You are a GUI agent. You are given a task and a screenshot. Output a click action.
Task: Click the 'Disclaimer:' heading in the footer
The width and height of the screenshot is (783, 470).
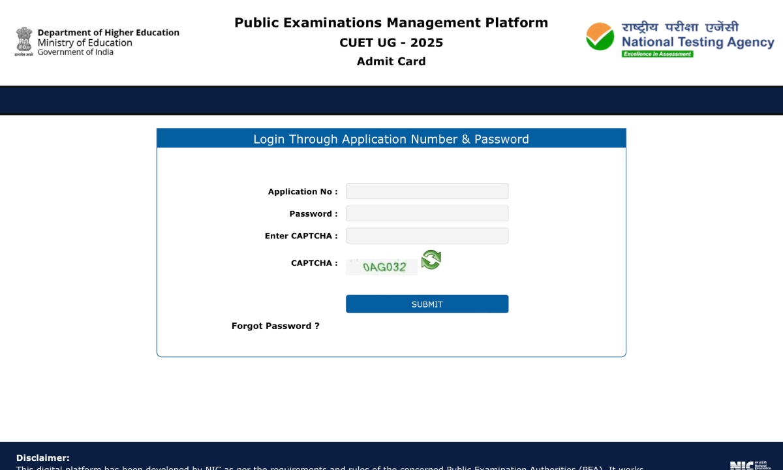[x=42, y=458]
